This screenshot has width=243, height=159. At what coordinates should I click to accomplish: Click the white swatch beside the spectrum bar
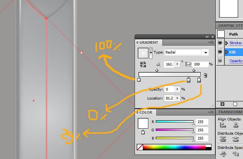(x=209, y=146)
